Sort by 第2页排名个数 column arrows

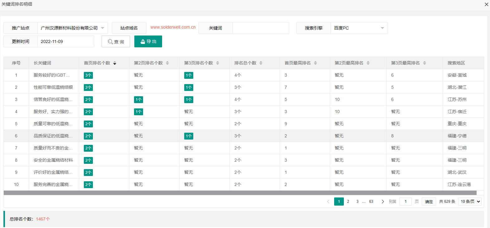(167, 63)
